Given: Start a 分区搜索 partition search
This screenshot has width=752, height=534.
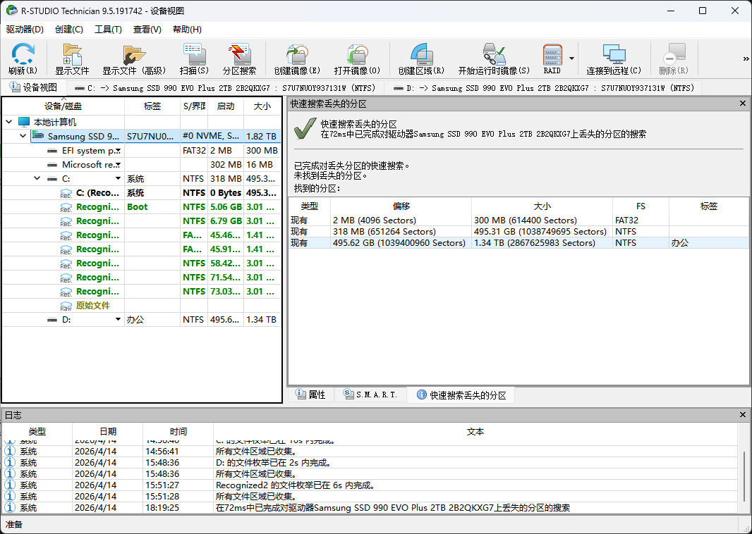Looking at the screenshot, I should click(240, 58).
